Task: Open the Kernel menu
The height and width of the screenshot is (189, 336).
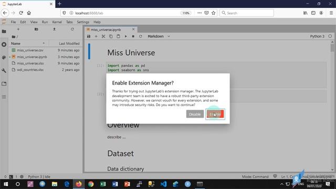Action: pyautogui.click(x=57, y=22)
